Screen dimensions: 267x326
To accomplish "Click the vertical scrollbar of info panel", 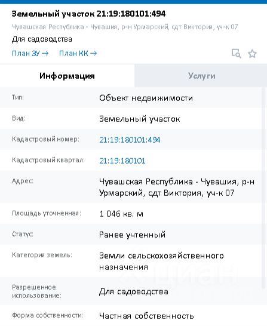I will point(264,188).
